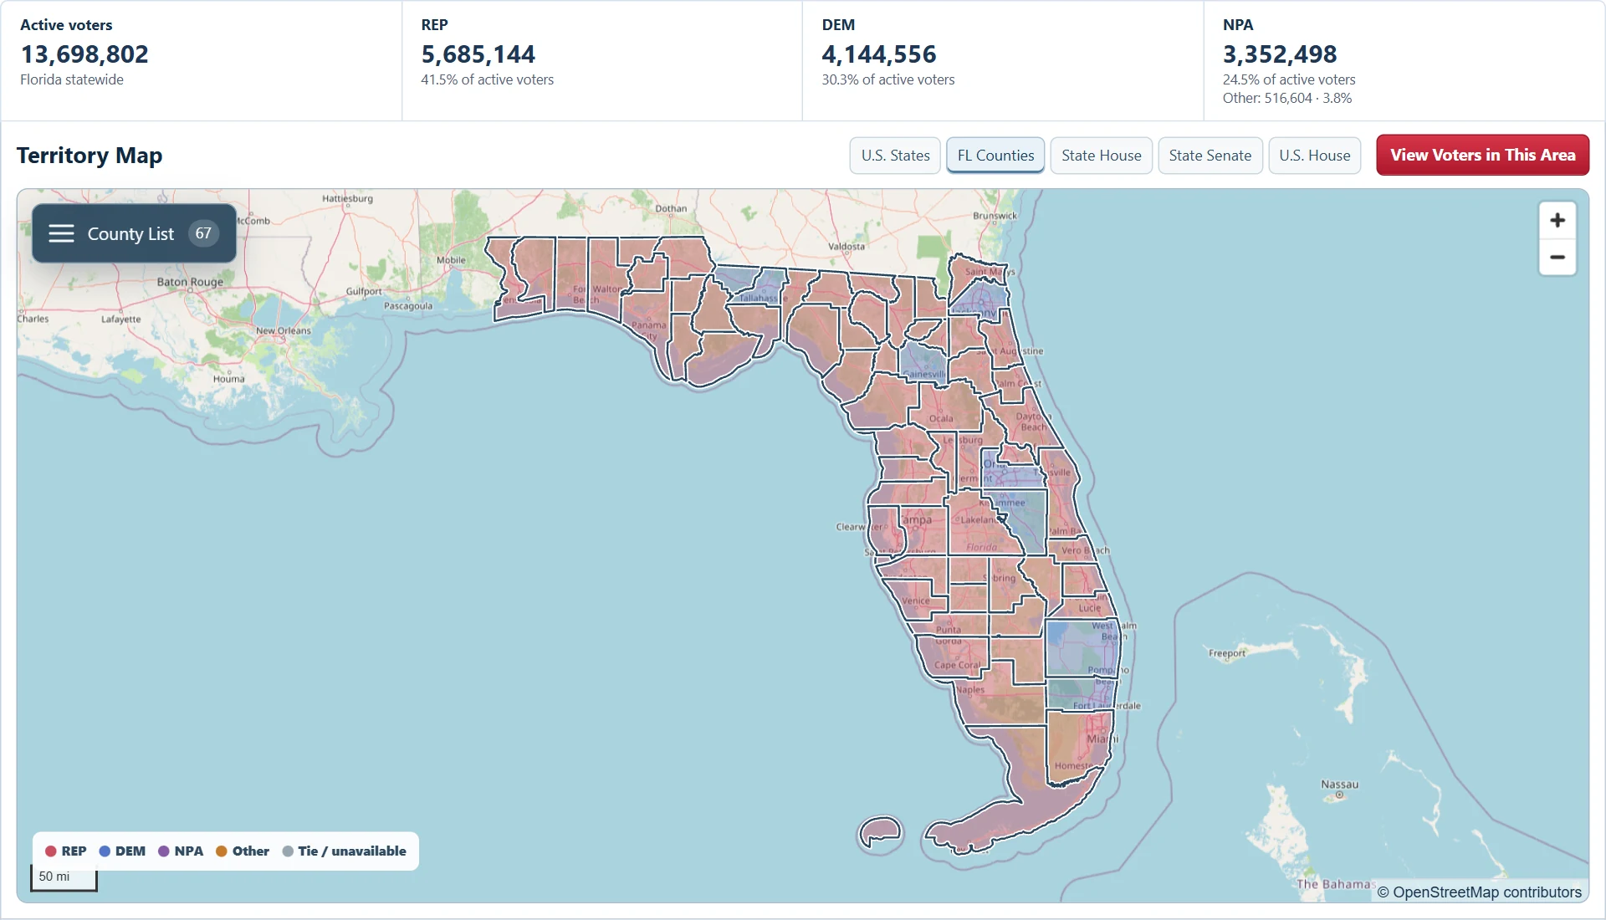Screen dimensions: 1606x920
Task: Click the REP count 5,685,144
Action: (478, 54)
